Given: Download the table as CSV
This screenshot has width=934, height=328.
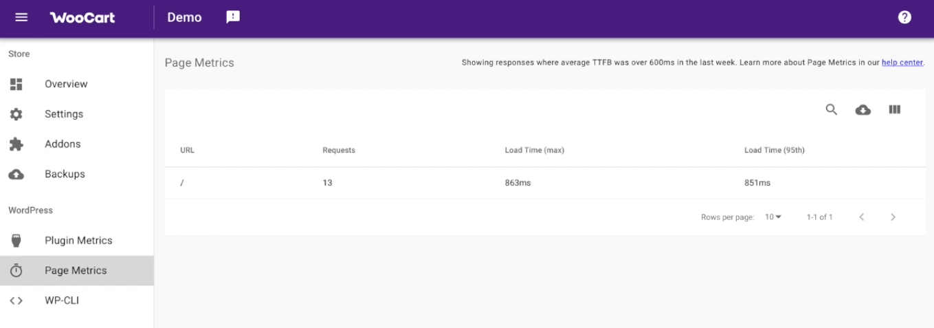Looking at the screenshot, I should (863, 109).
